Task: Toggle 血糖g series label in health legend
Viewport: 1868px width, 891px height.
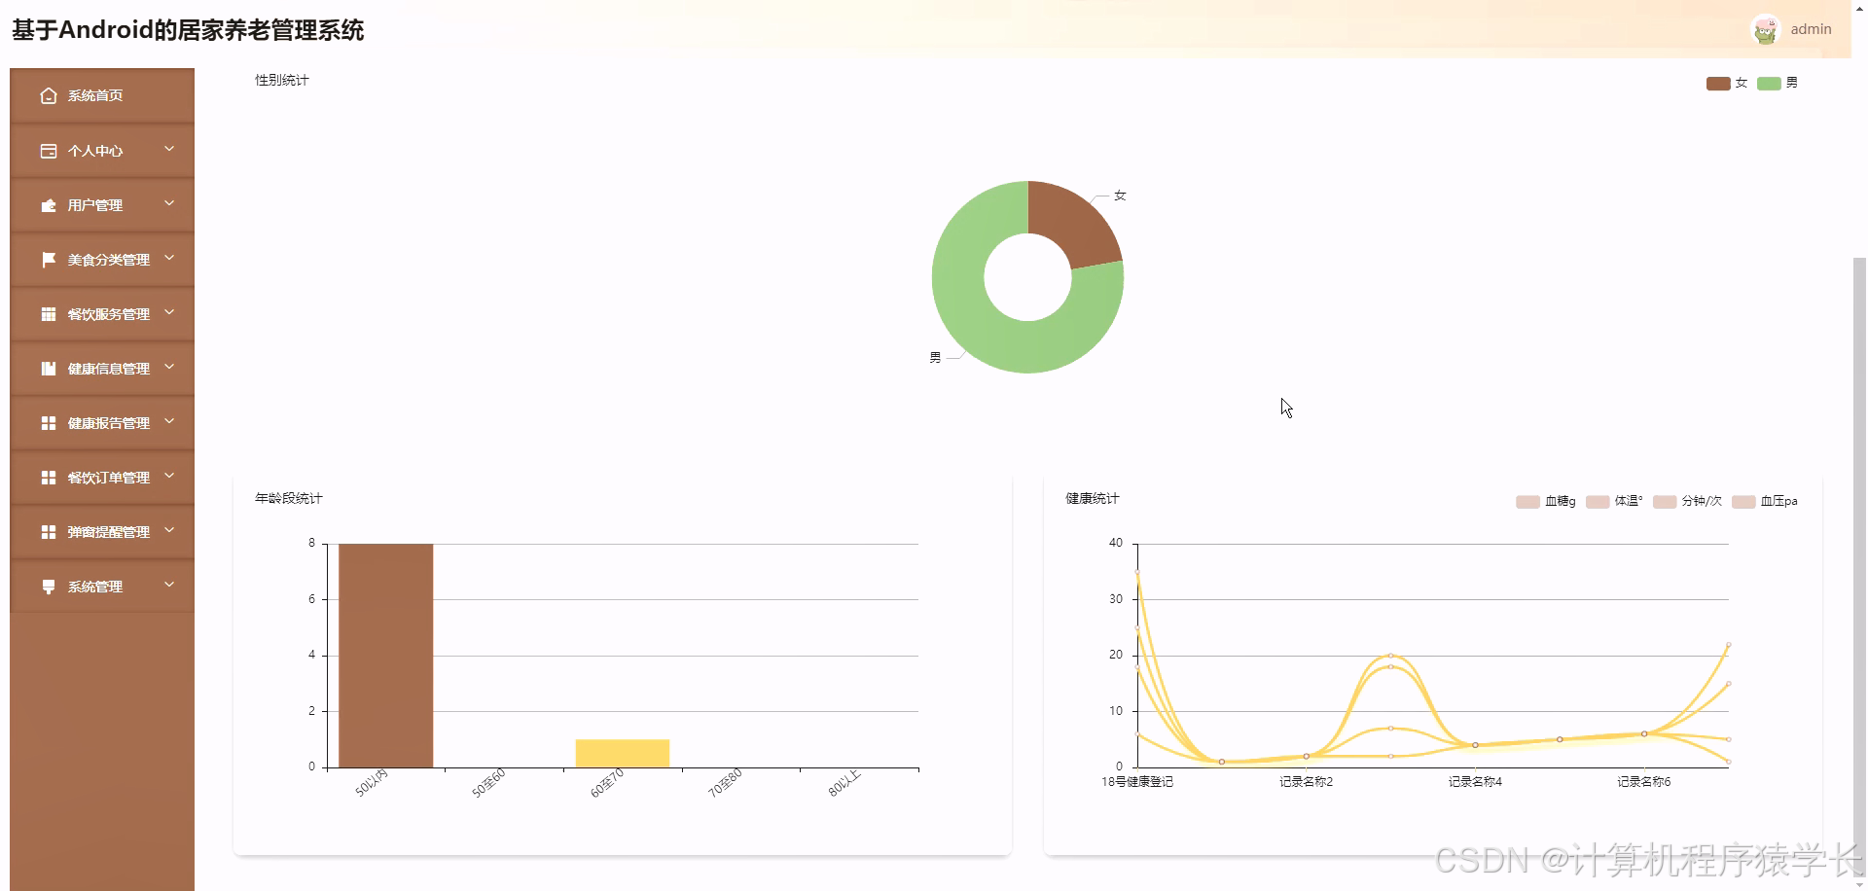Action: pyautogui.click(x=1561, y=501)
